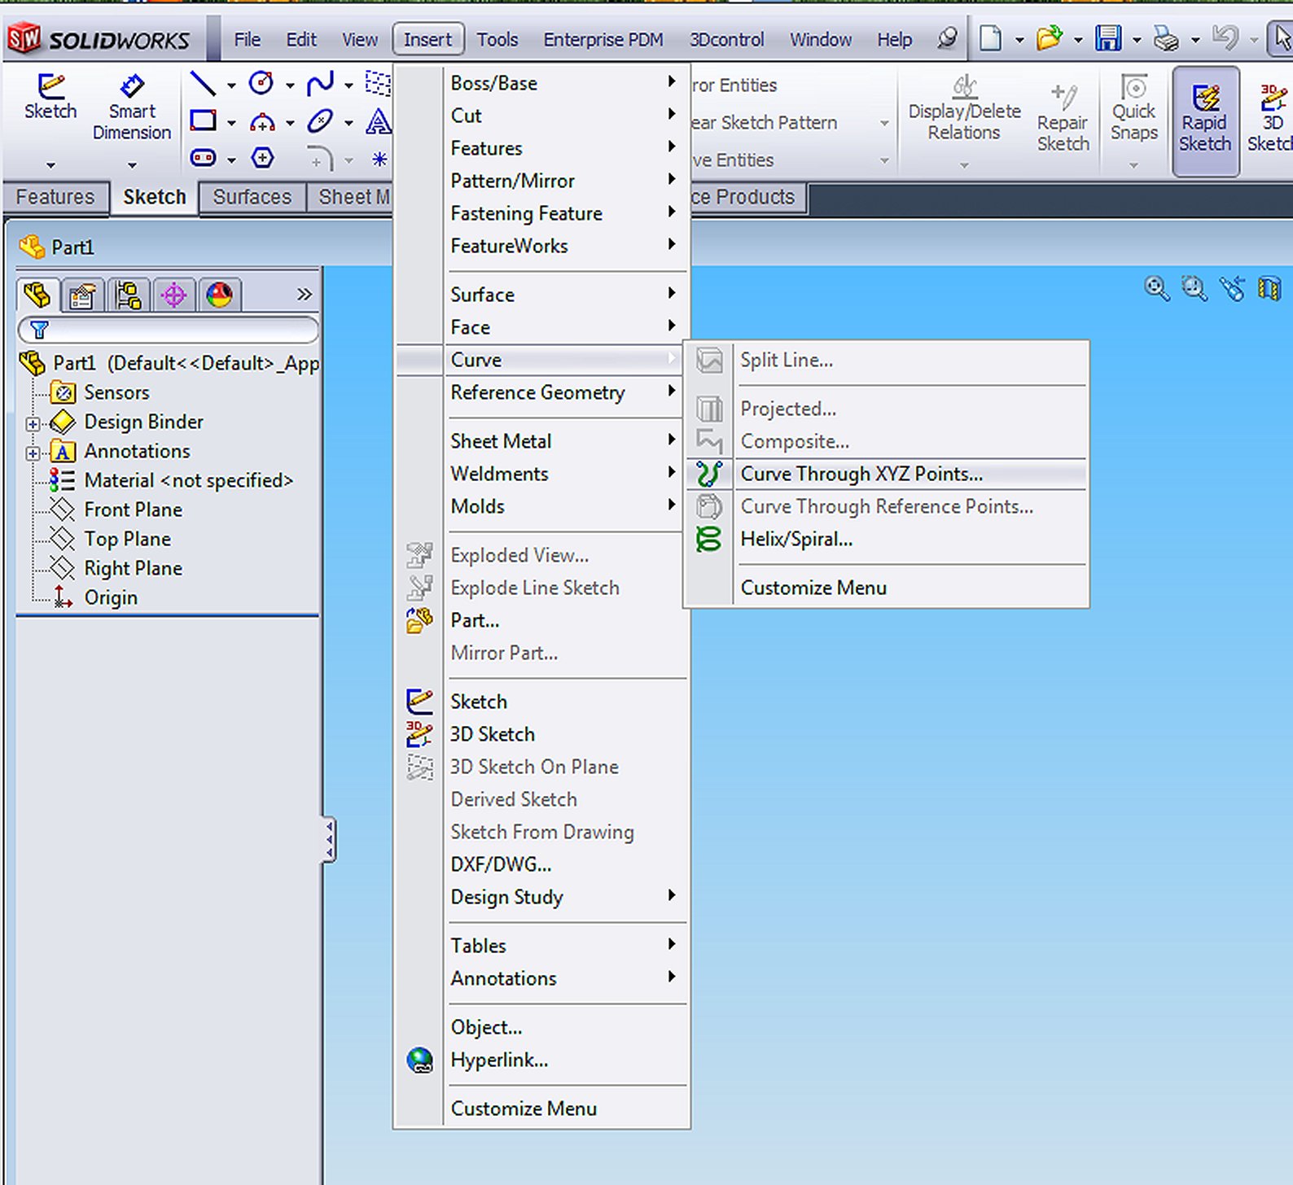This screenshot has height=1185, width=1293.
Task: Open the Sheet Metal submenu
Action: 541,441
